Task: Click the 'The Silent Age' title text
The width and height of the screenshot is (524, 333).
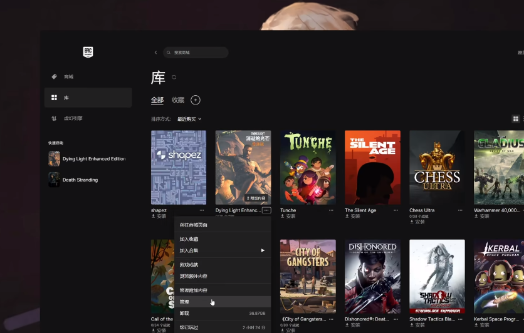Action: click(360, 210)
